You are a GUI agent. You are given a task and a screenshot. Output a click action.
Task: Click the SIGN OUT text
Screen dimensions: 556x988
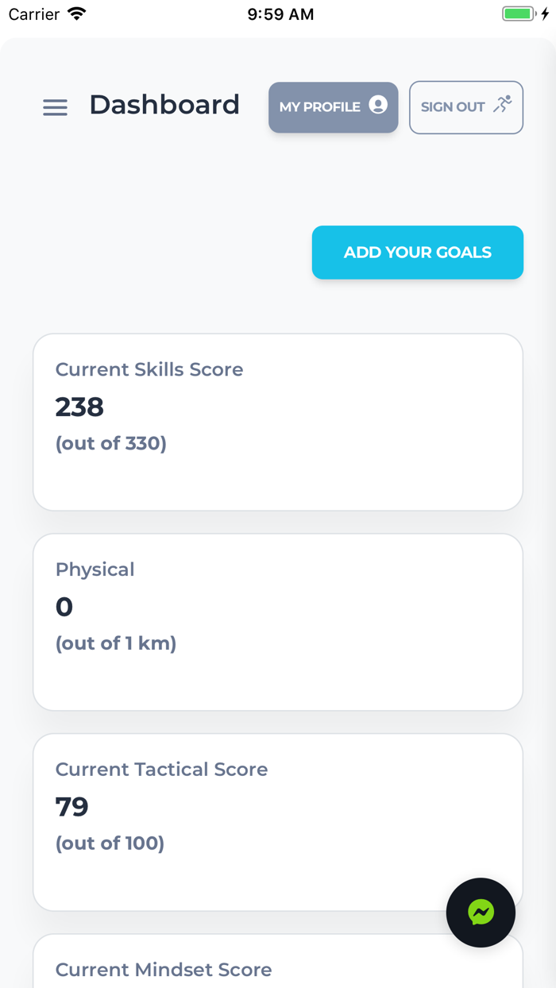453,107
